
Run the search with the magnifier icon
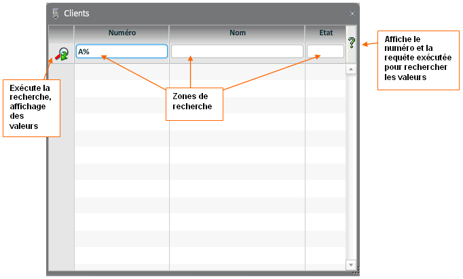[62, 53]
